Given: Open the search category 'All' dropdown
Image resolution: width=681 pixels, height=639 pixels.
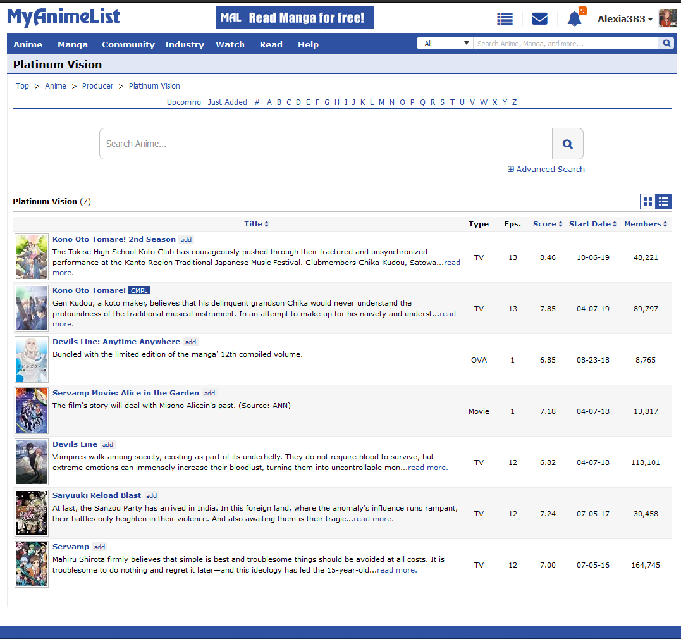Looking at the screenshot, I should [445, 43].
